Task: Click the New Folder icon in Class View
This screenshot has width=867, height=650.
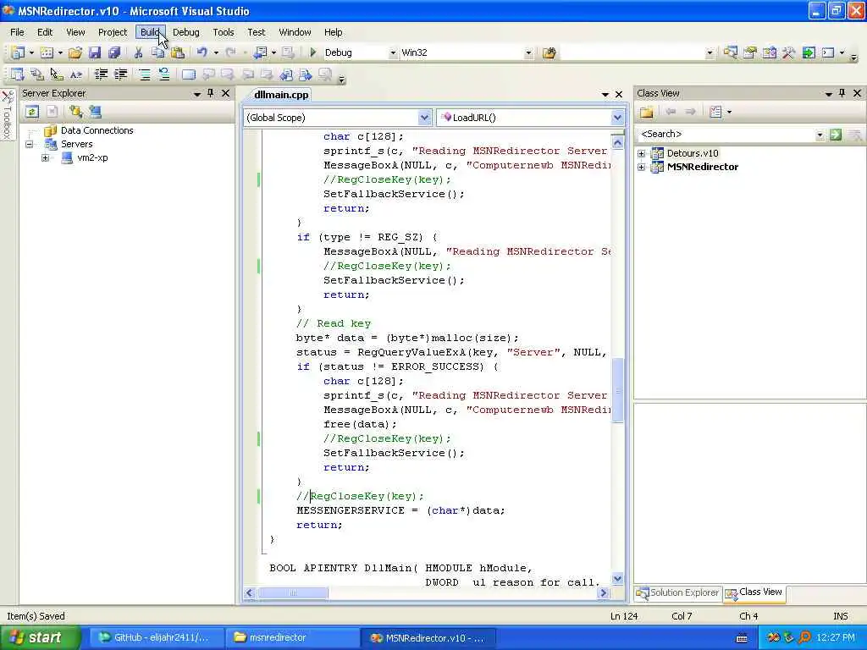Action: click(x=646, y=113)
